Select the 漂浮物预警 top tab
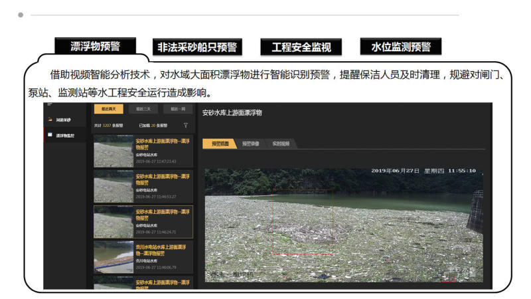 (x=96, y=47)
